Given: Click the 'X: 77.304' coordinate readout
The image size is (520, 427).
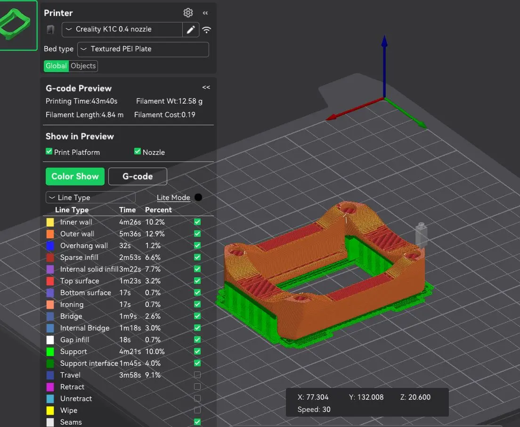Looking at the screenshot, I should [x=313, y=397].
